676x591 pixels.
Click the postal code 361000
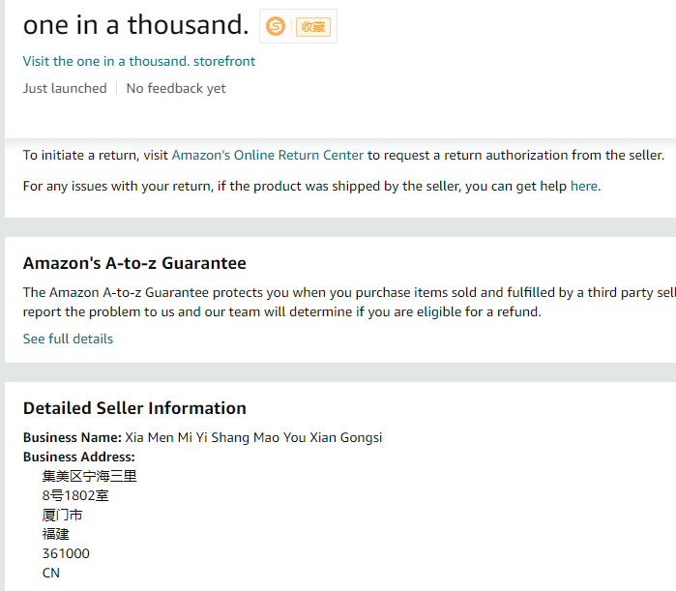coord(66,553)
